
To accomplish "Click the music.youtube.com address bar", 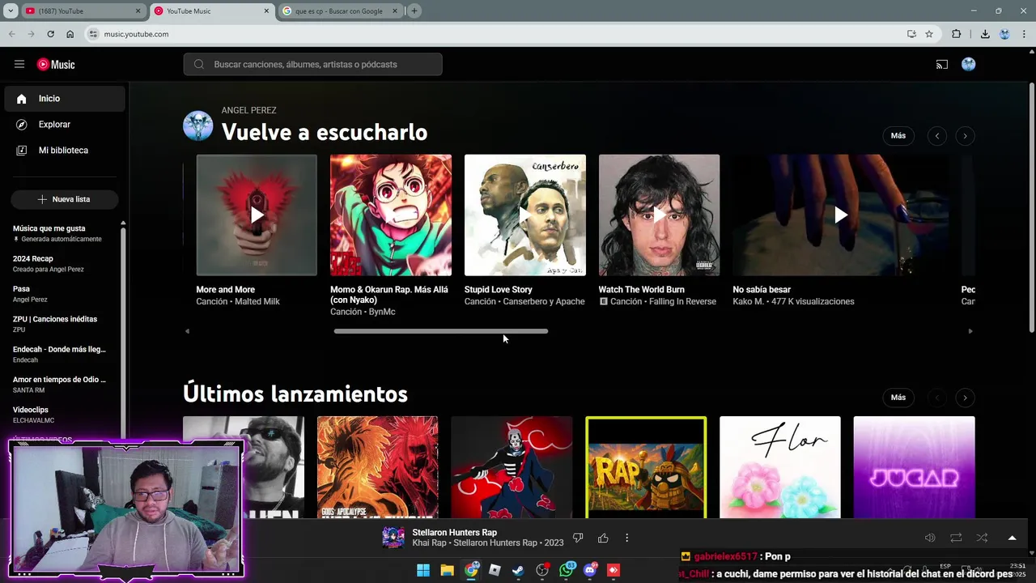I will (494, 34).
